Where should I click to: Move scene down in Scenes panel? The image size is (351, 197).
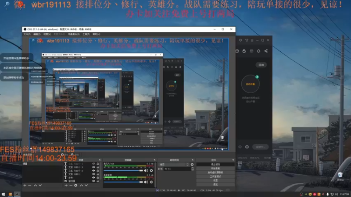(40, 185)
